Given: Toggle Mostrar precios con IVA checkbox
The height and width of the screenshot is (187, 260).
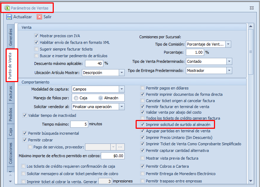Looking at the screenshot, I should tap(36, 36).
